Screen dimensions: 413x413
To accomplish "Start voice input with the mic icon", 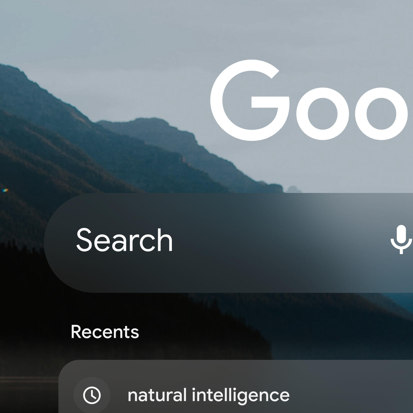I will tap(401, 240).
